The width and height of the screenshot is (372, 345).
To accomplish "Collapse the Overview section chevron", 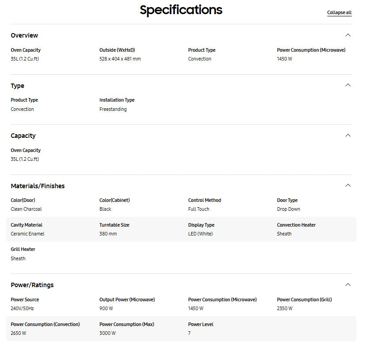I will pos(348,35).
